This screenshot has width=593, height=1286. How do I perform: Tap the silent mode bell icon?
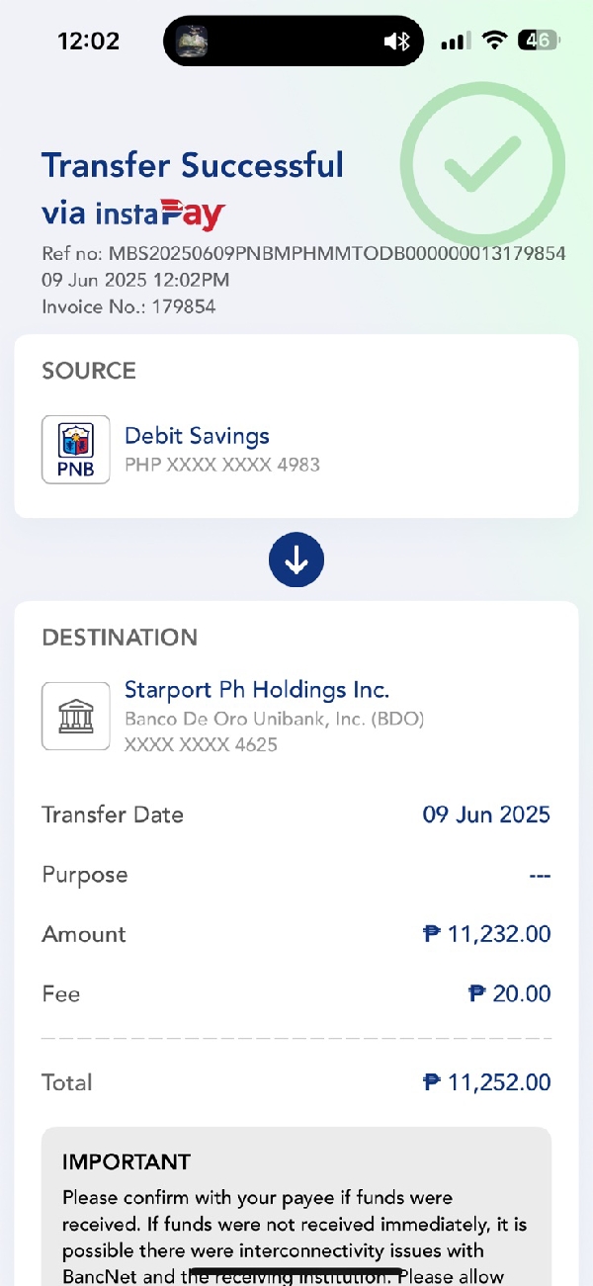tap(396, 42)
